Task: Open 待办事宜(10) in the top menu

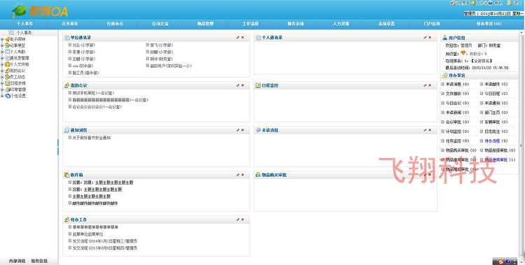Action: click(489, 24)
